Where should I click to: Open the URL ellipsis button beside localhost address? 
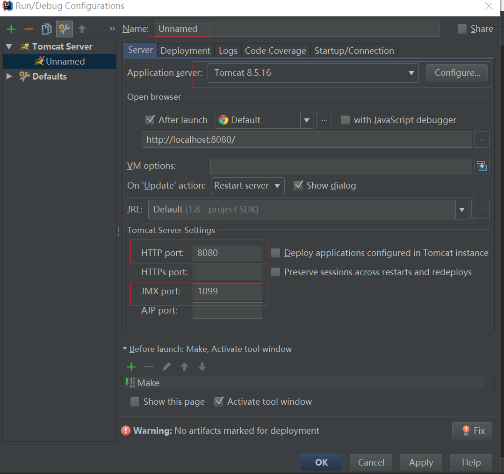[482, 140]
